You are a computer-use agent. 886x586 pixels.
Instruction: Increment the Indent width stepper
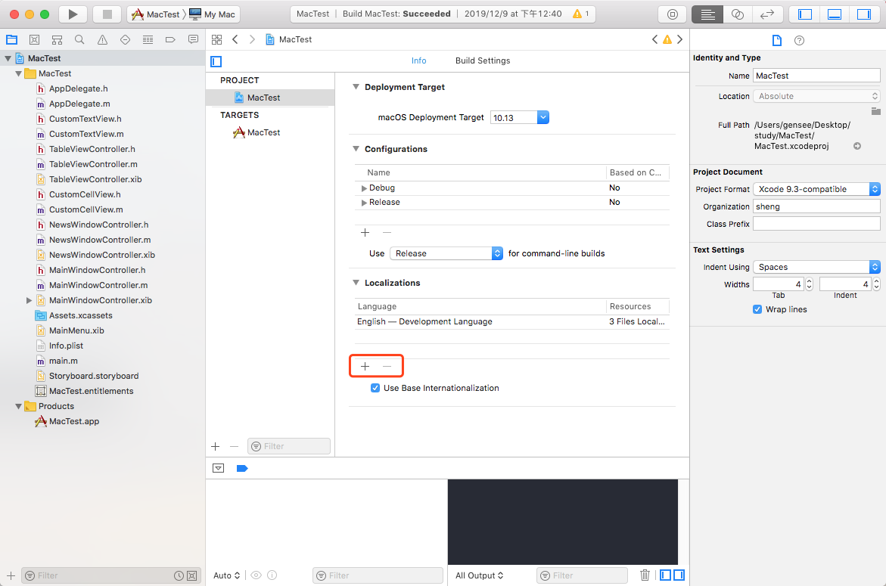click(x=876, y=281)
